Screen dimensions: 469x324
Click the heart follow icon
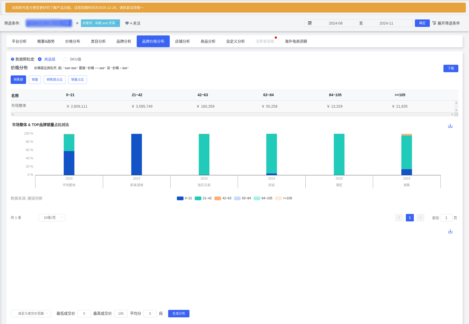click(127, 23)
